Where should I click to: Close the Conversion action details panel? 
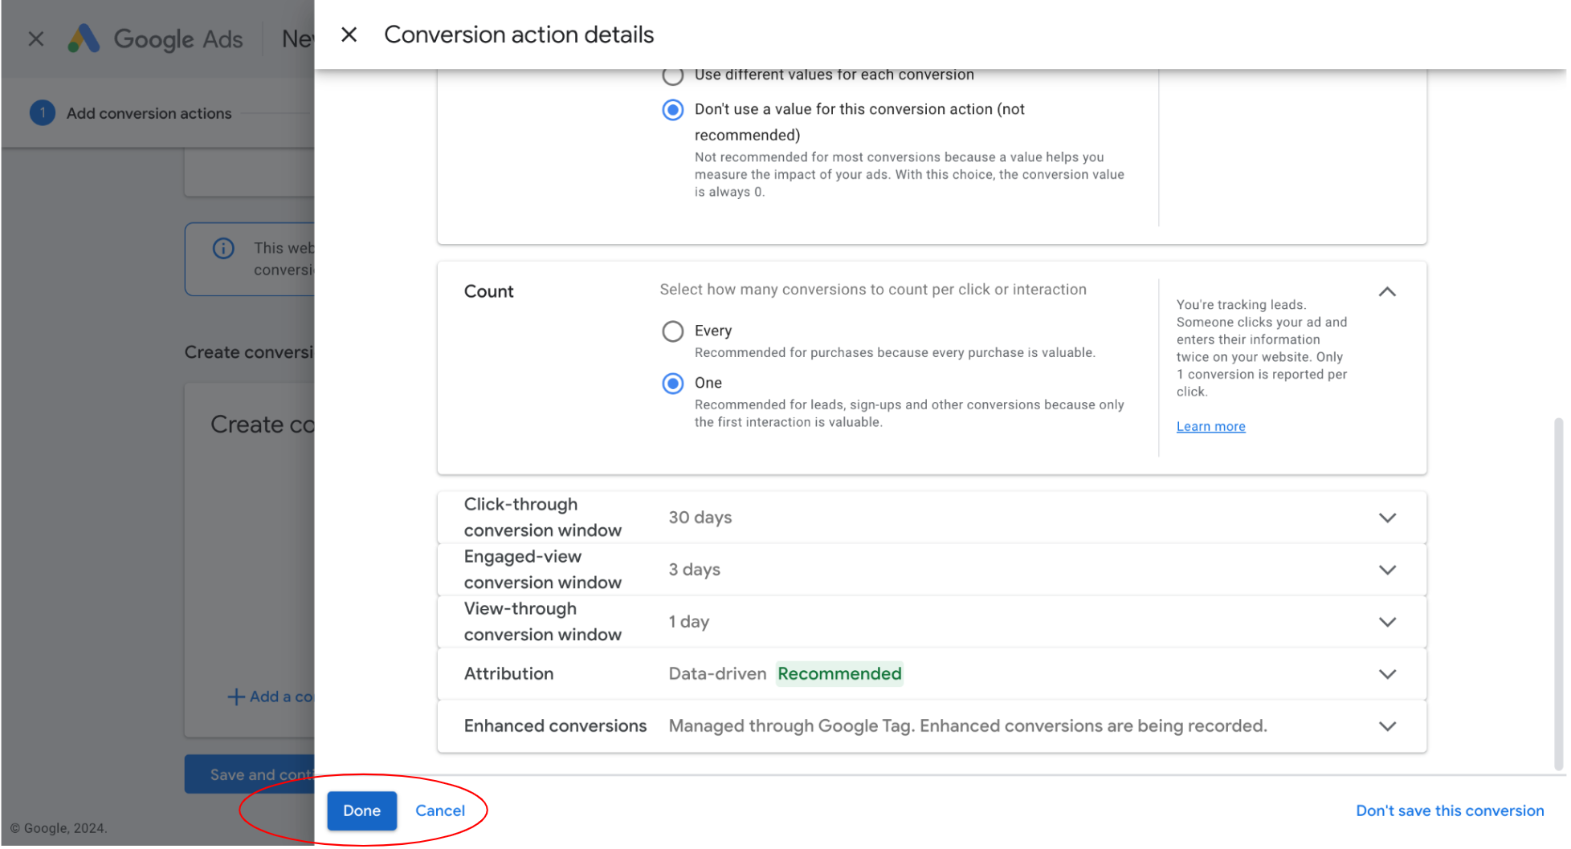point(349,35)
